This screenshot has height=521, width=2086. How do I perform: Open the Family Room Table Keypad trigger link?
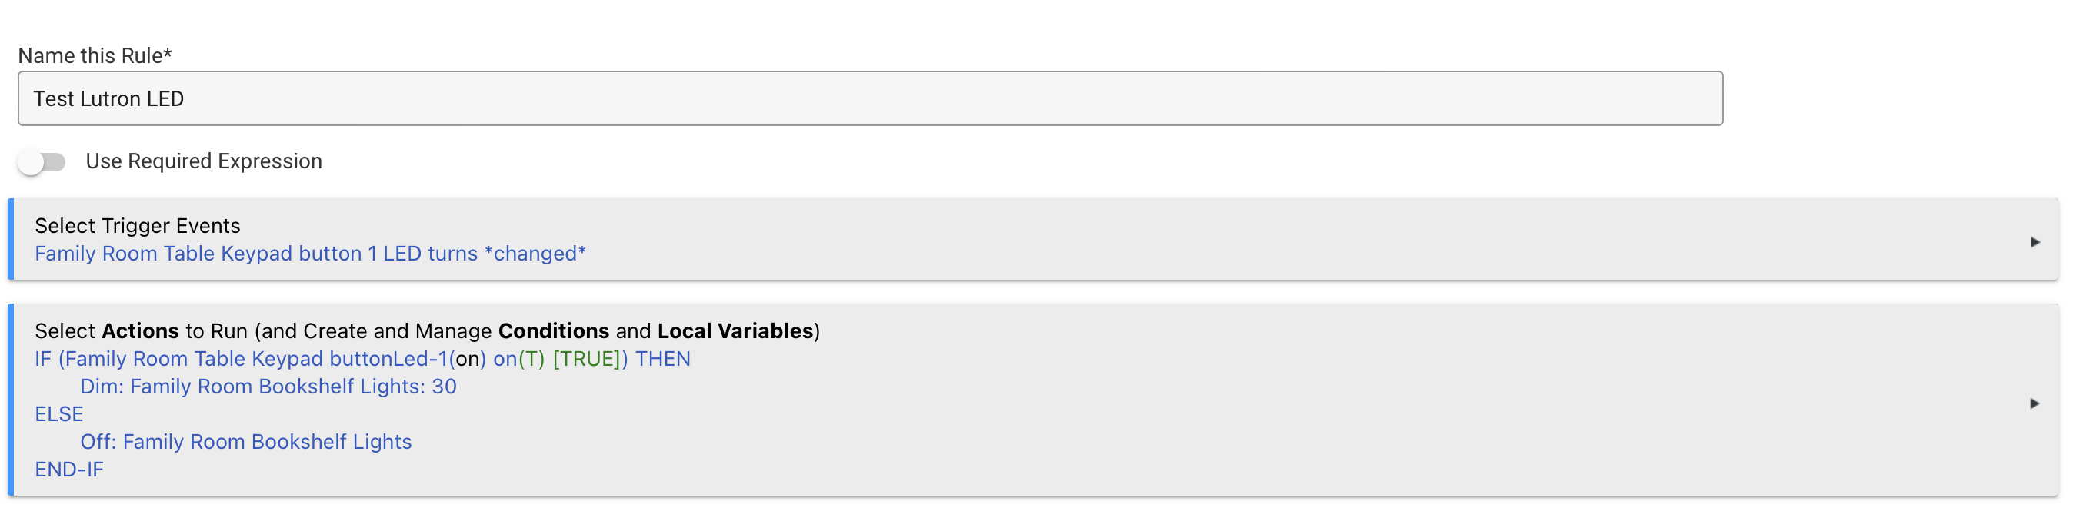(310, 254)
